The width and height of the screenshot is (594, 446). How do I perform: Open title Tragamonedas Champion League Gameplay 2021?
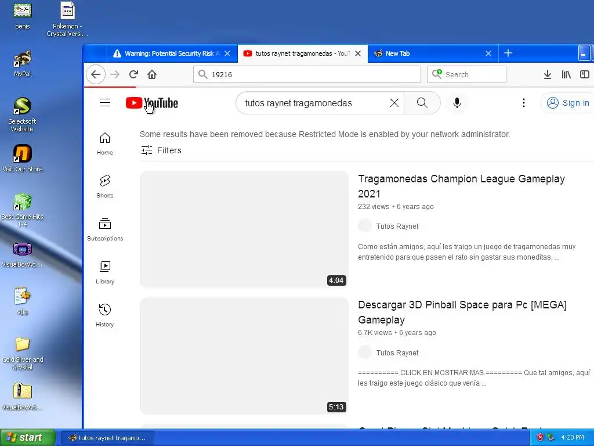click(x=461, y=186)
